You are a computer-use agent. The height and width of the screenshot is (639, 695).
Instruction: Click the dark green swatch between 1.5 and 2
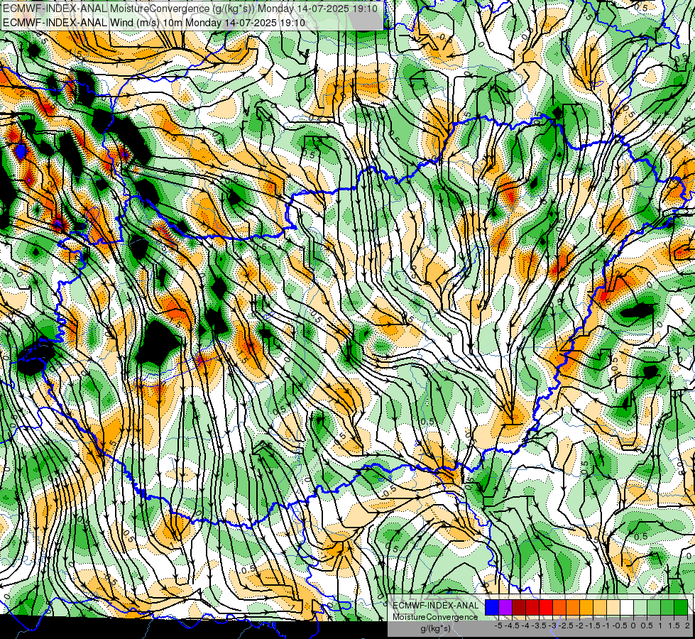point(681,608)
